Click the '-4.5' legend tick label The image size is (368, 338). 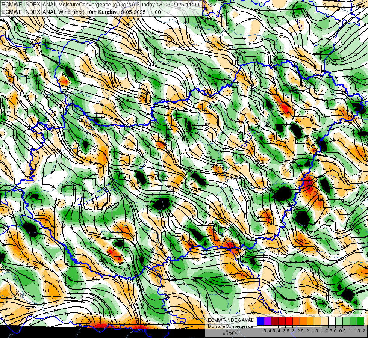click(271, 331)
